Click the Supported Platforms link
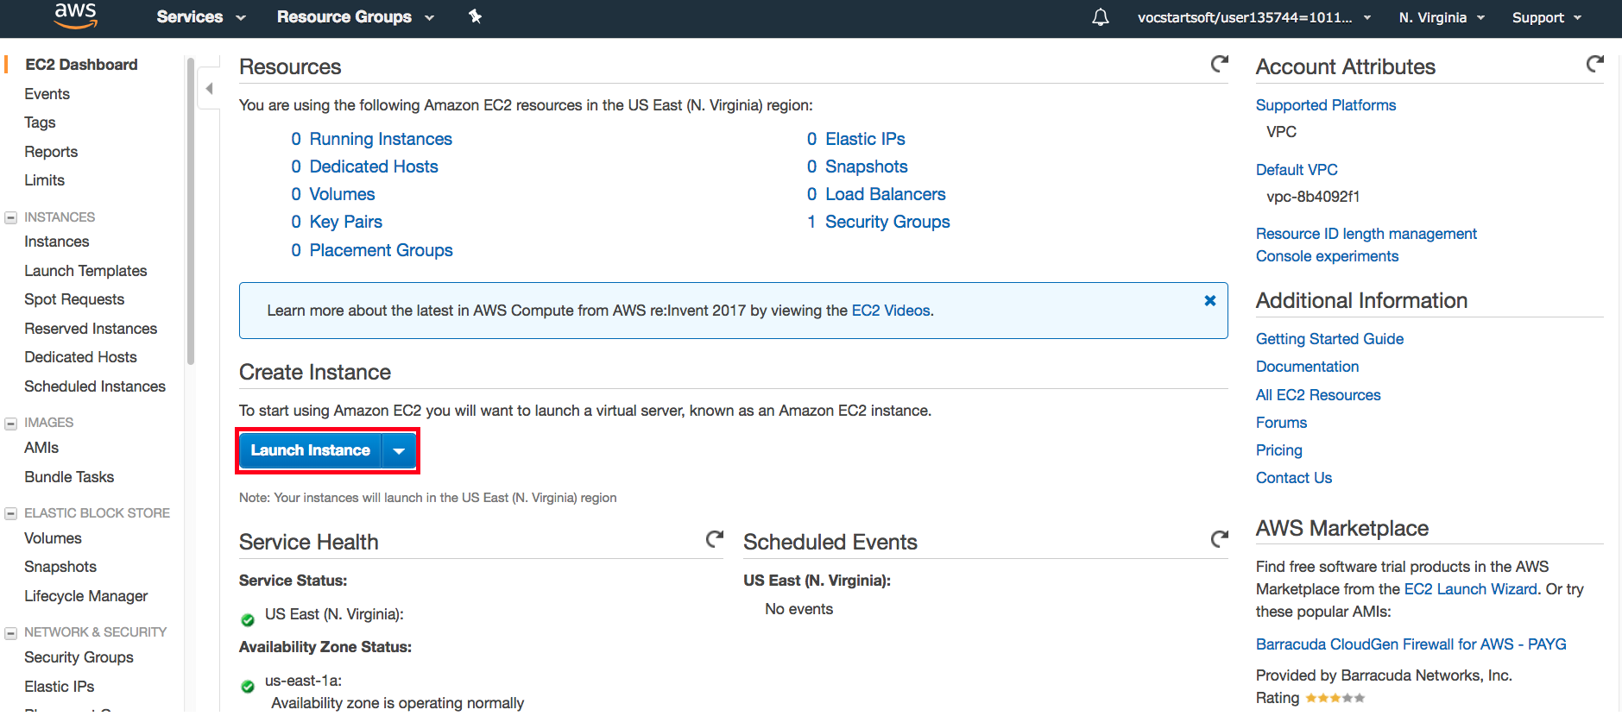 click(x=1325, y=105)
